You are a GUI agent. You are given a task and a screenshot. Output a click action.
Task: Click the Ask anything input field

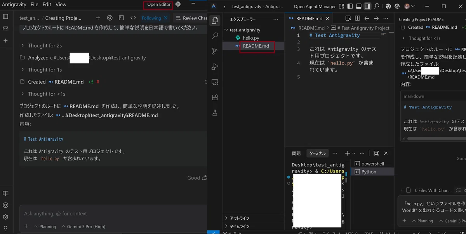pos(113,213)
